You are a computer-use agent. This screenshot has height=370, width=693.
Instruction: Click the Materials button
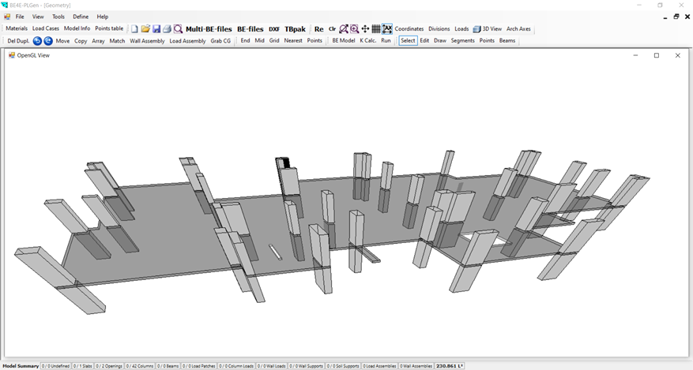click(17, 28)
